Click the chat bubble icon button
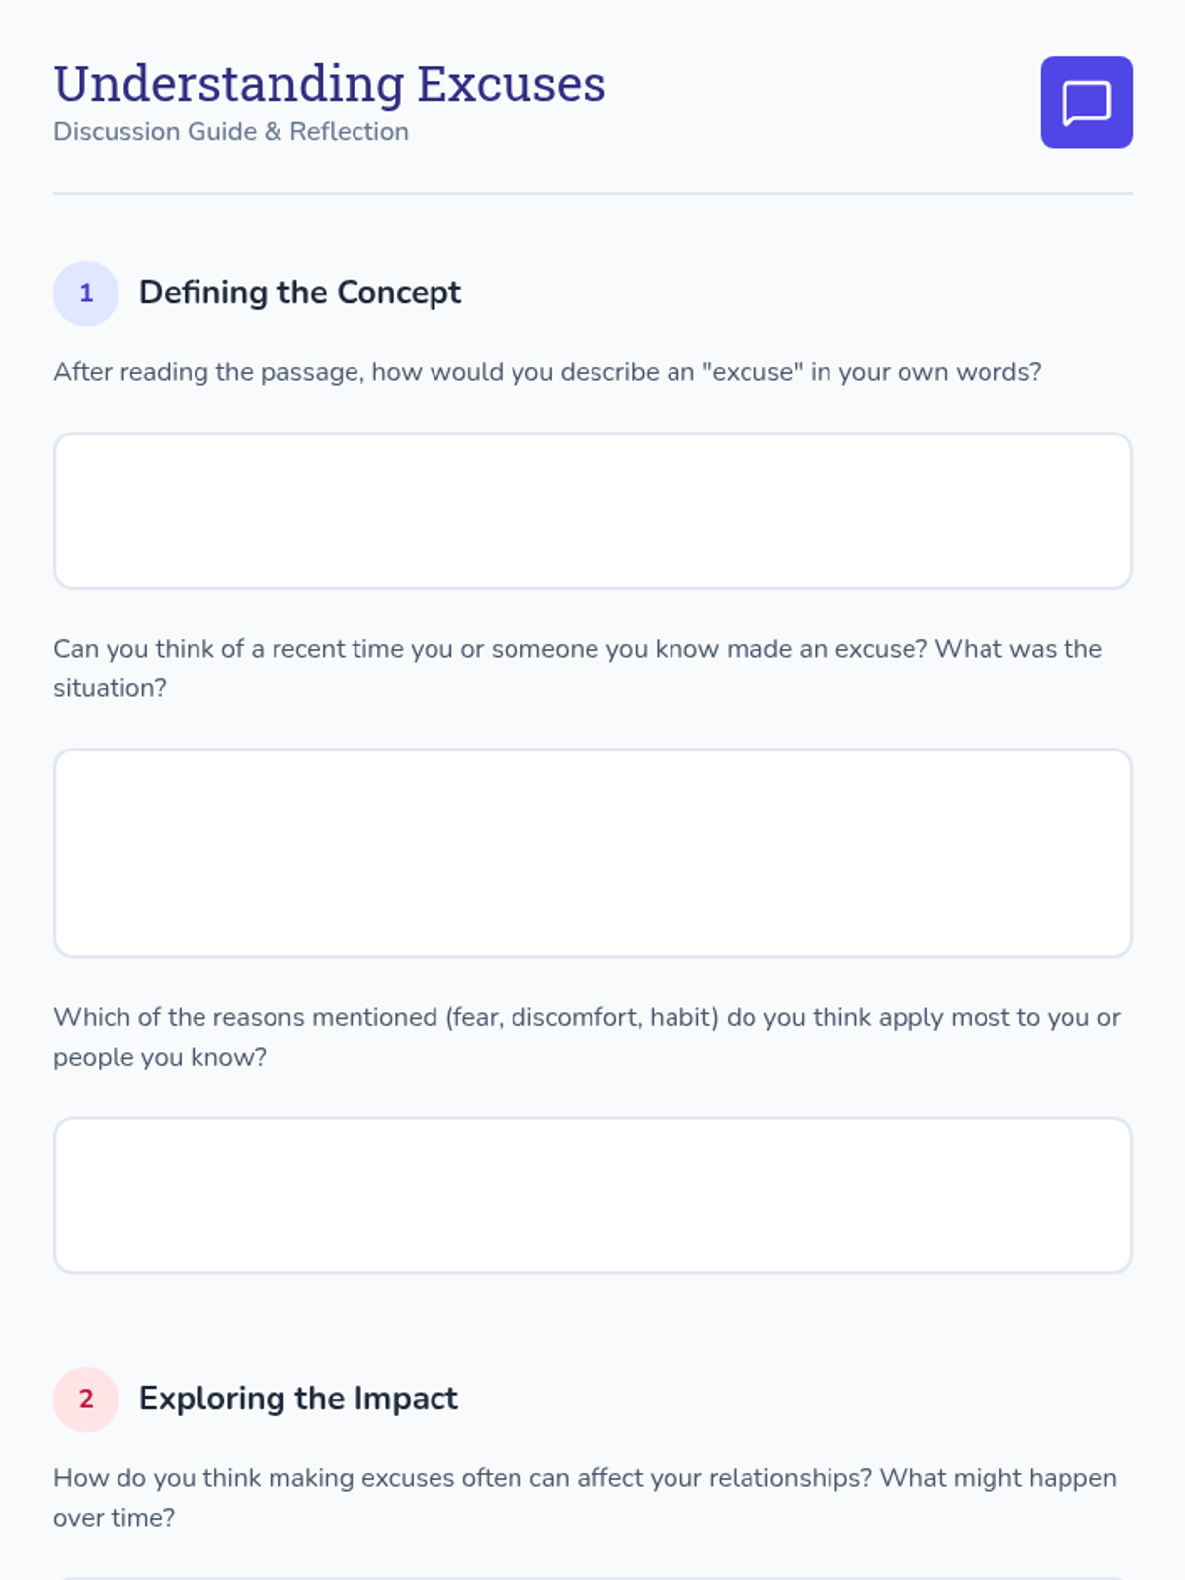The height and width of the screenshot is (1580, 1185). (1085, 103)
